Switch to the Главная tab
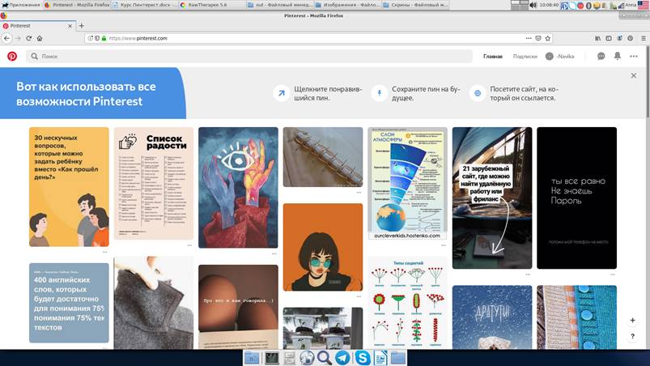This screenshot has width=650, height=366. (492, 57)
